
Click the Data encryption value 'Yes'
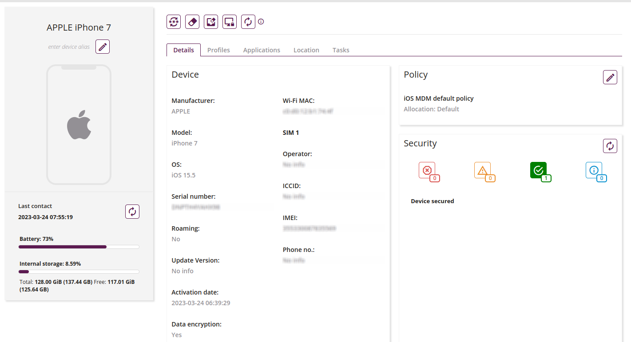(x=177, y=335)
